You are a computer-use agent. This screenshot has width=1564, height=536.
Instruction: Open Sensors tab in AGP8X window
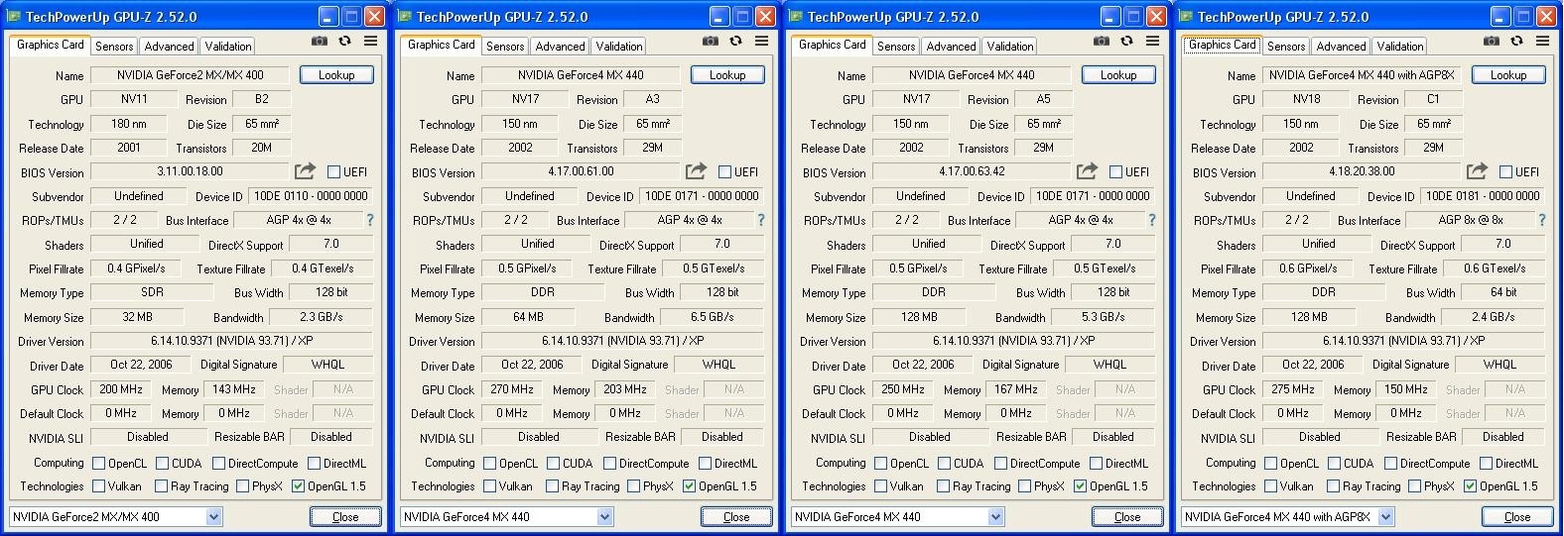(1286, 47)
